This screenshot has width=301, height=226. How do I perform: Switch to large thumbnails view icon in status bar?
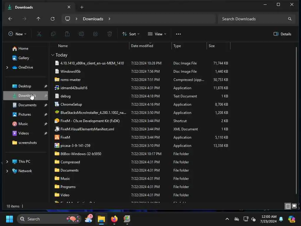294,206
